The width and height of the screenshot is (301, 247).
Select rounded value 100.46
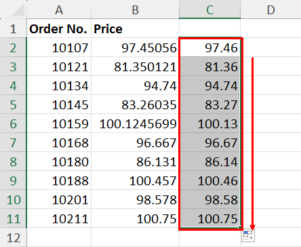pos(210,180)
